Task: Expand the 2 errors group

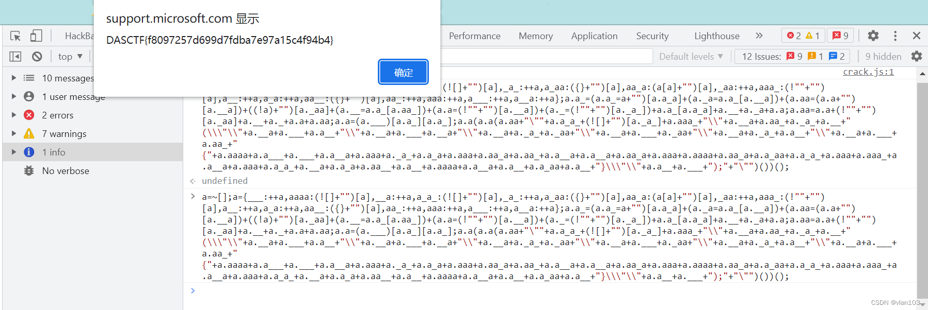Action: tap(14, 115)
